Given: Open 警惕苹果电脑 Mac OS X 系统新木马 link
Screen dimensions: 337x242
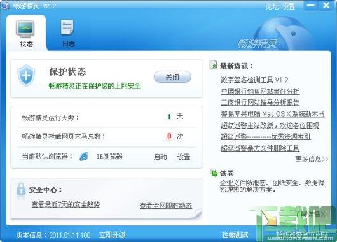Looking at the screenshot, I should (x=273, y=114).
